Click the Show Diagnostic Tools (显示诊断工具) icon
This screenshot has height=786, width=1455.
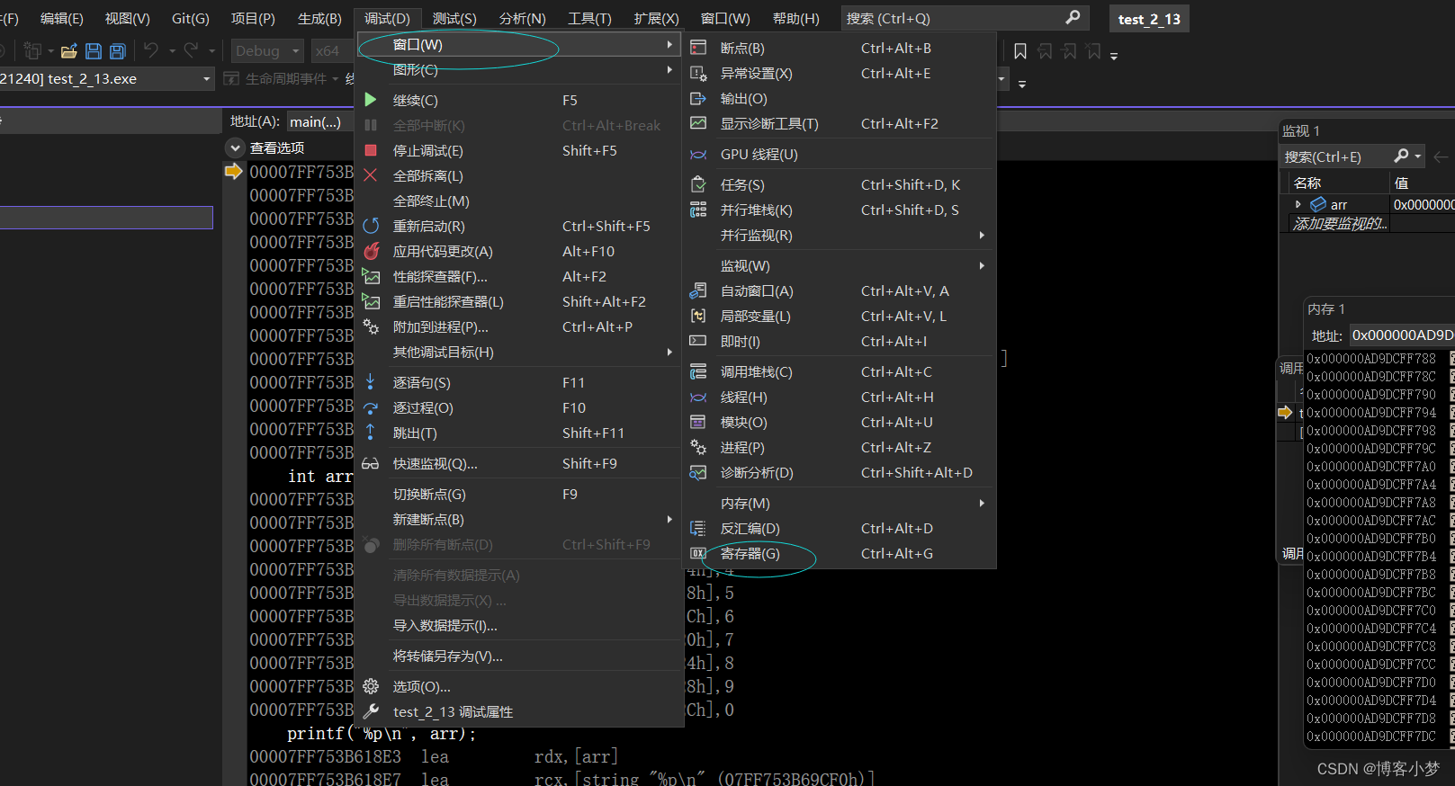pyautogui.click(x=698, y=123)
